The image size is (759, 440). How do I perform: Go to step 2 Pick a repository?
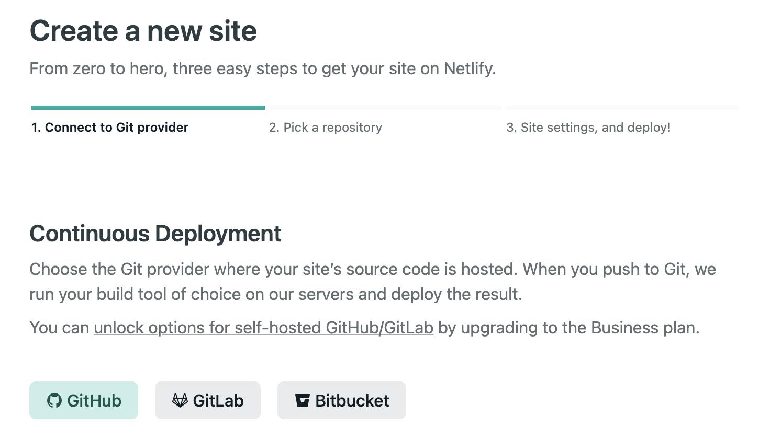tap(326, 128)
